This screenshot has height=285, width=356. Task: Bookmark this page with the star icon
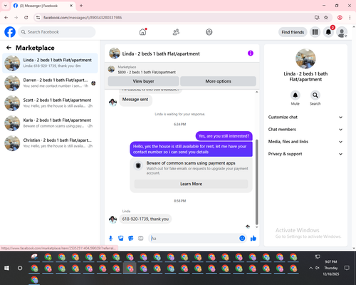326,18
